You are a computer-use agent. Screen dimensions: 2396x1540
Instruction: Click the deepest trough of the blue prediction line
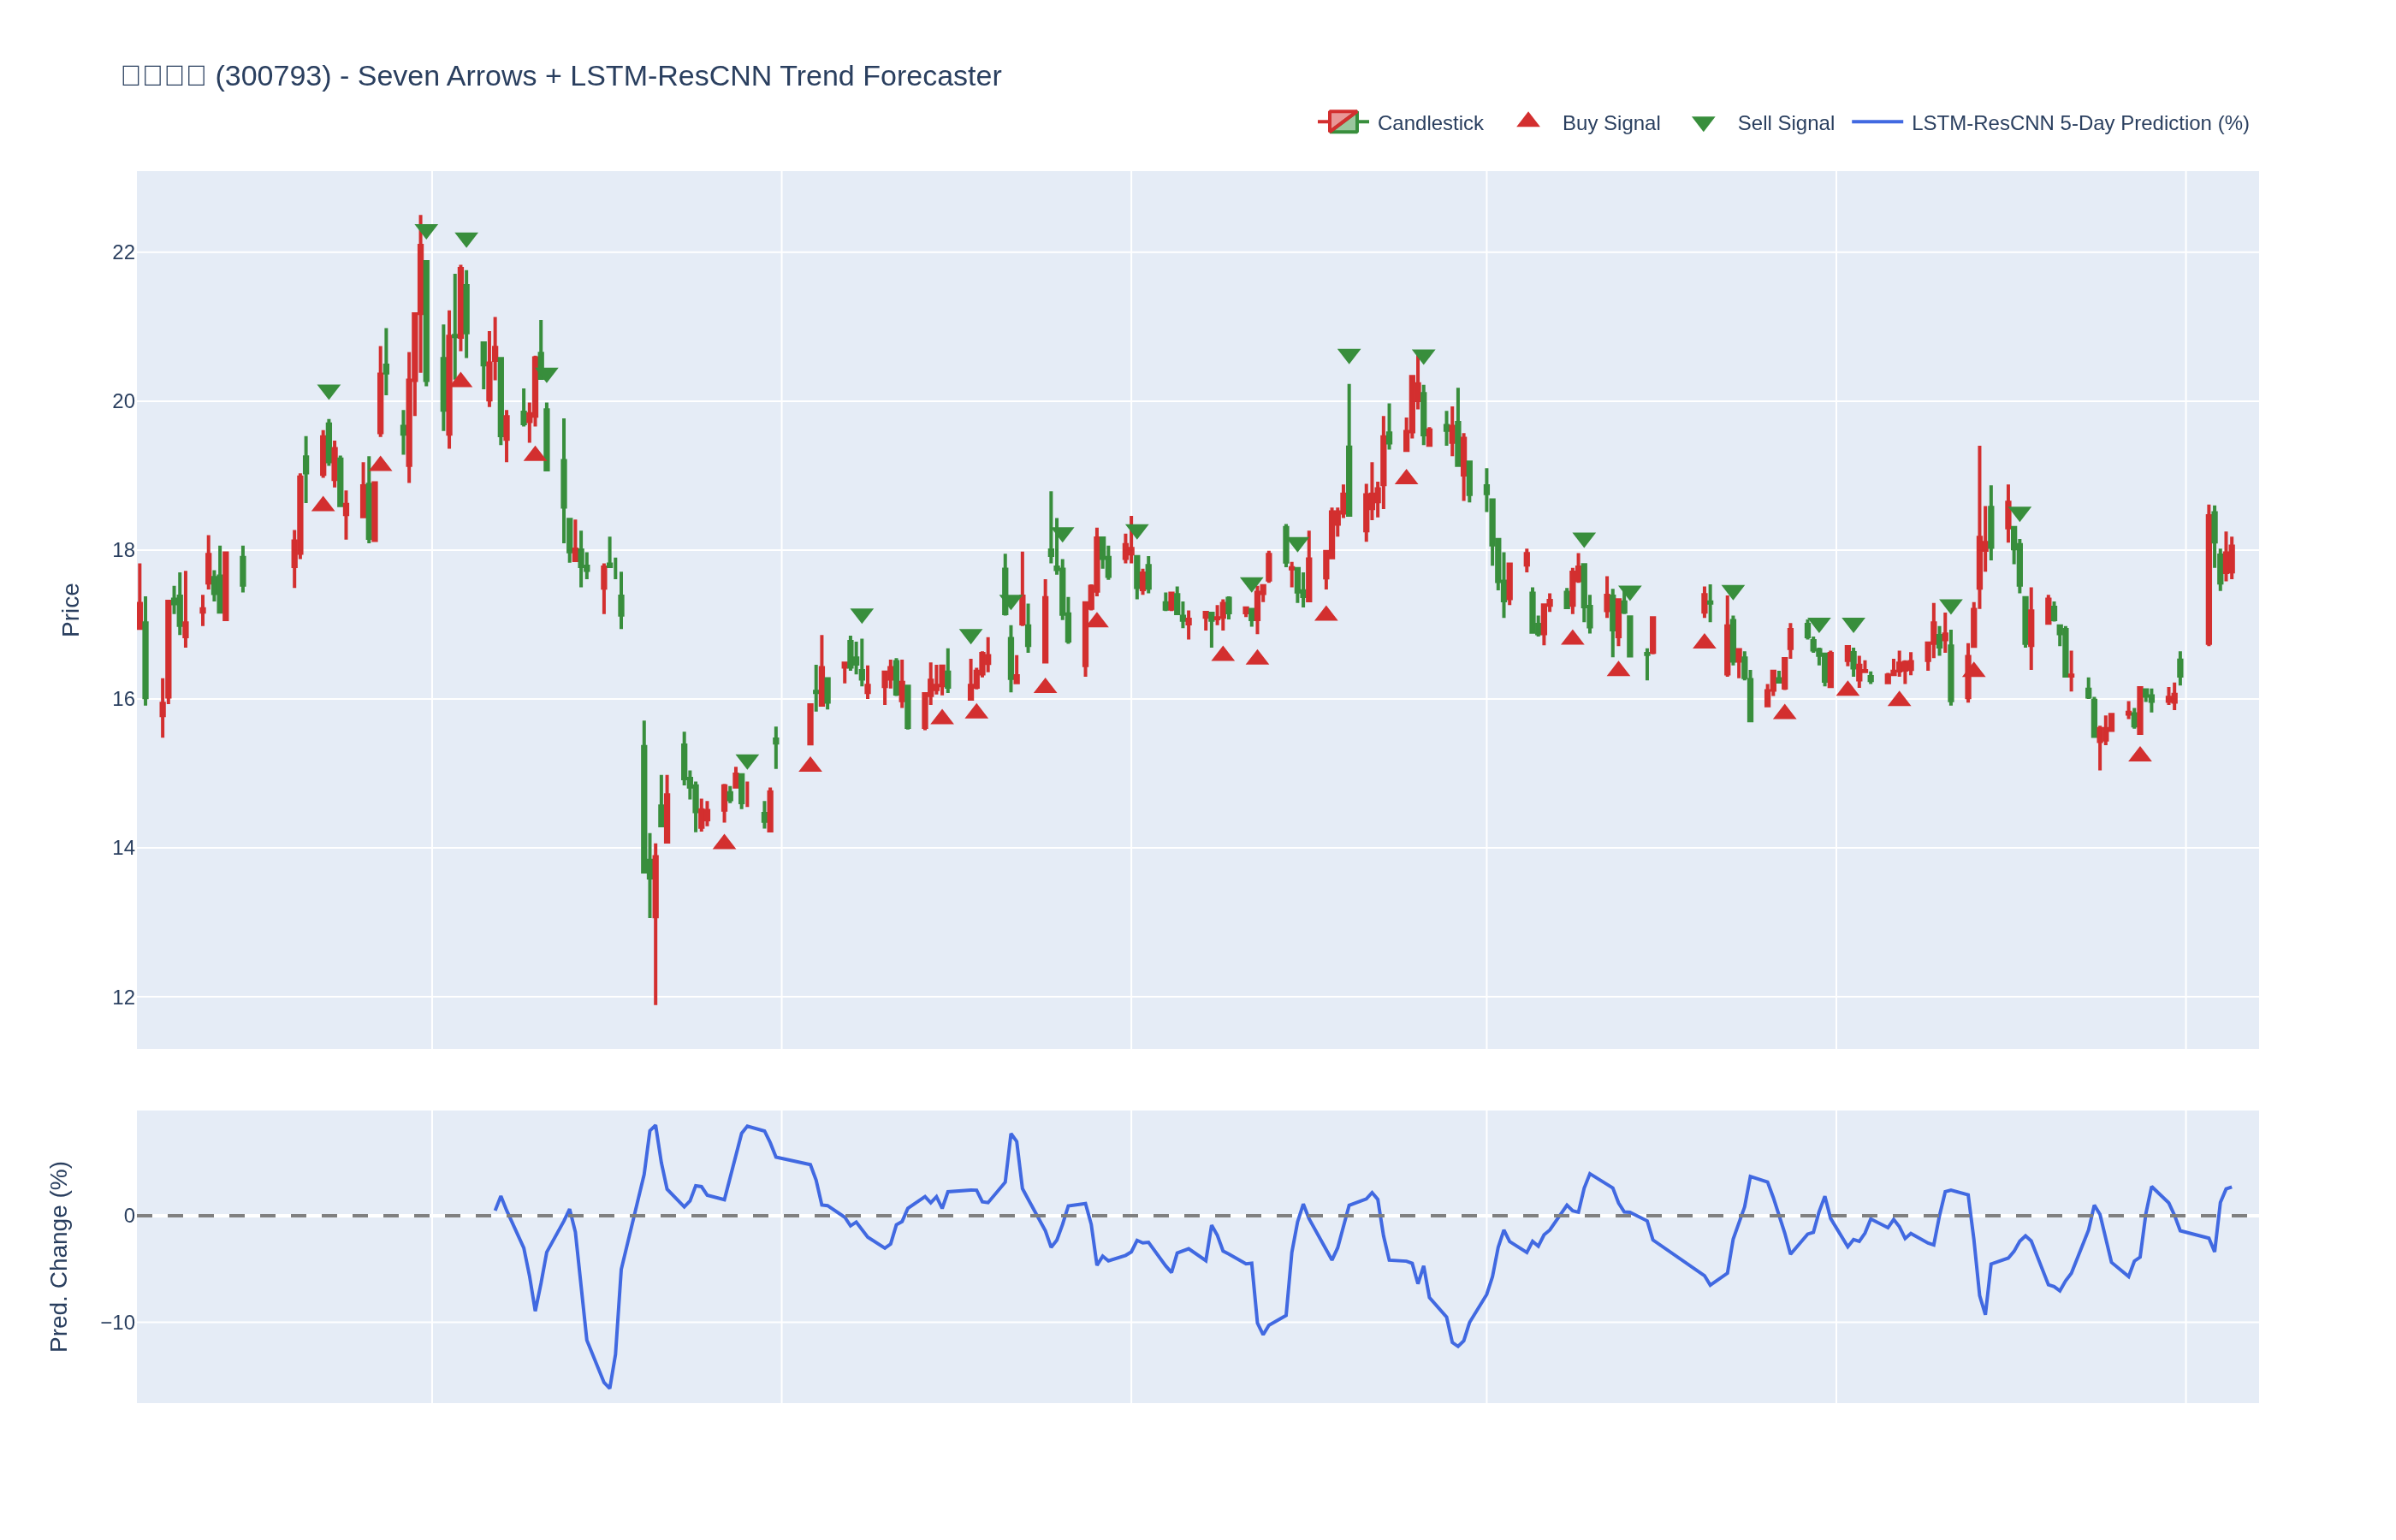click(609, 1387)
